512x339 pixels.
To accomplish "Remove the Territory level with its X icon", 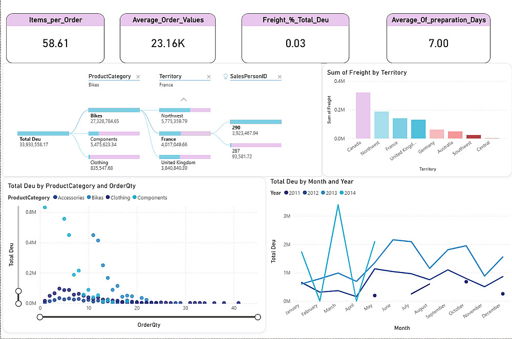I will [x=209, y=77].
